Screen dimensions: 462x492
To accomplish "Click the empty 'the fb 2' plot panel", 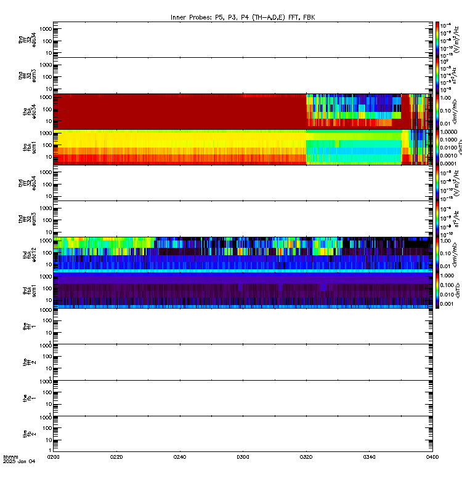I will pyautogui.click(x=243, y=434).
